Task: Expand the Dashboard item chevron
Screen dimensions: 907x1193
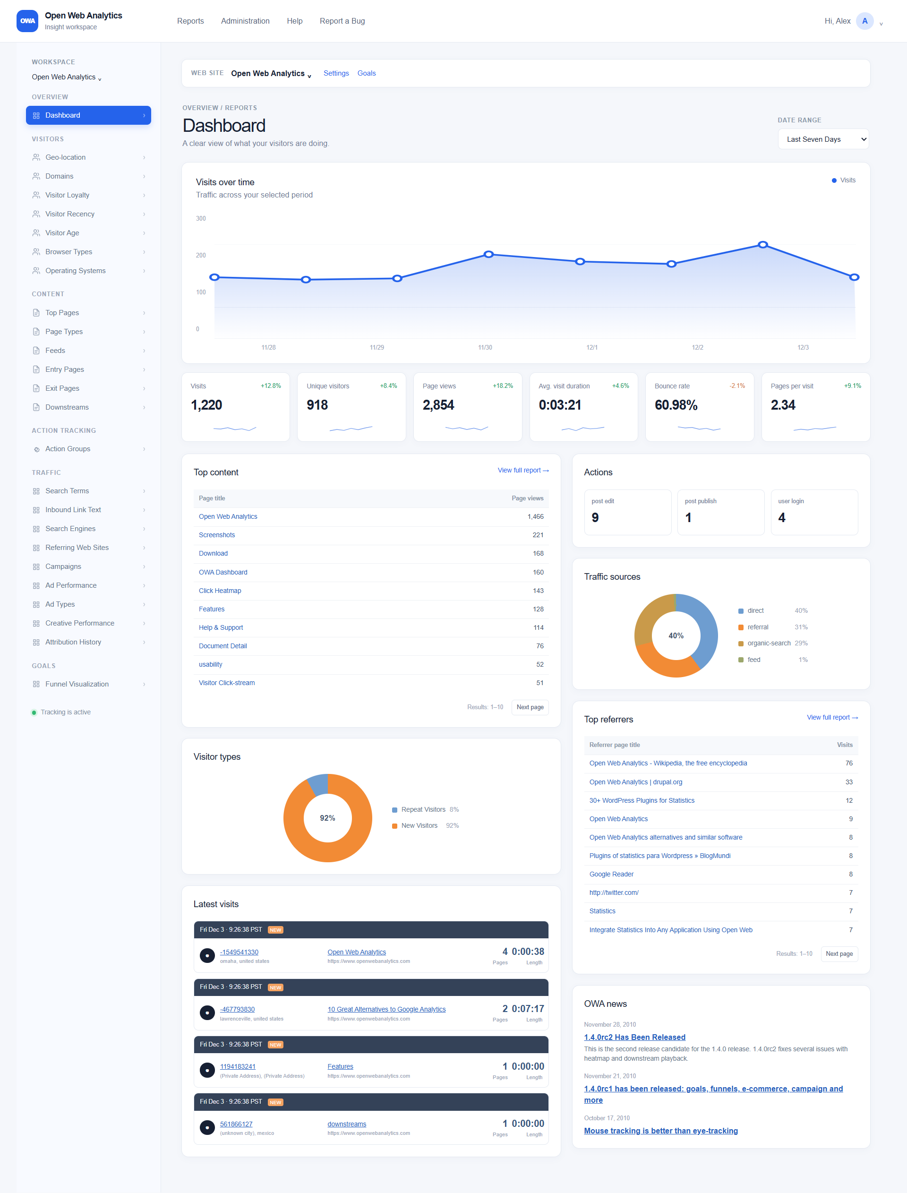Action: point(144,116)
